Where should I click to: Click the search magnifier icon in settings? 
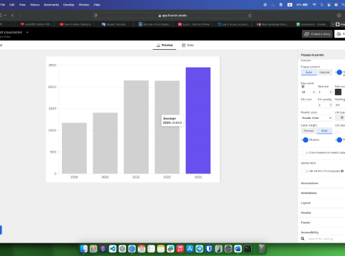302,239
